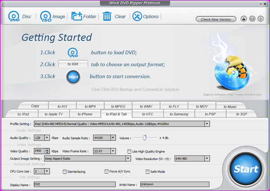Click into the Artist Name field

click(x=175, y=184)
